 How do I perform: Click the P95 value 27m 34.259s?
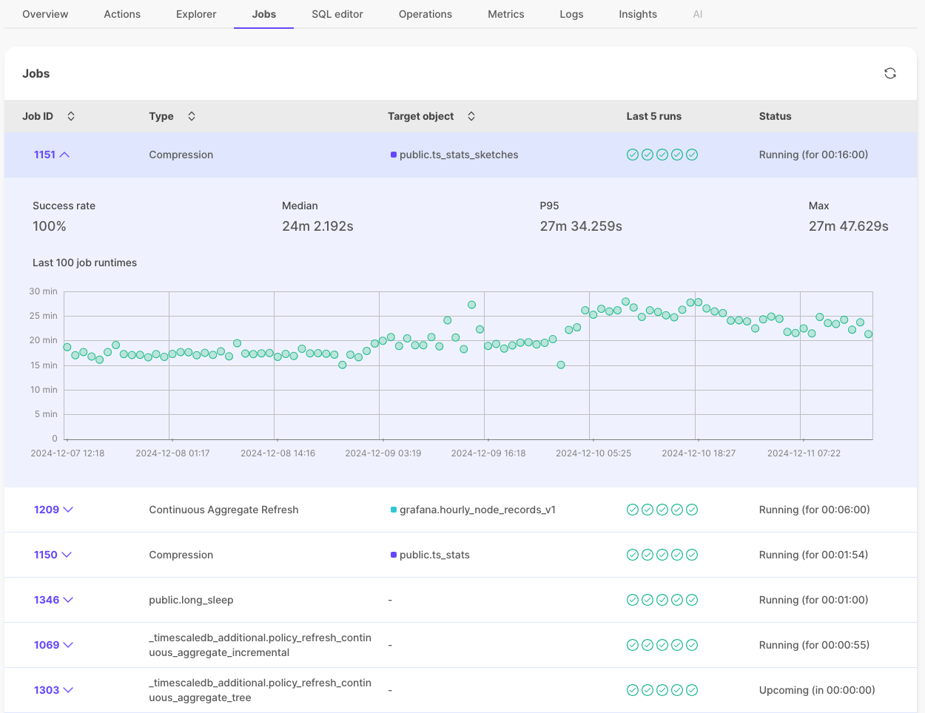click(581, 226)
